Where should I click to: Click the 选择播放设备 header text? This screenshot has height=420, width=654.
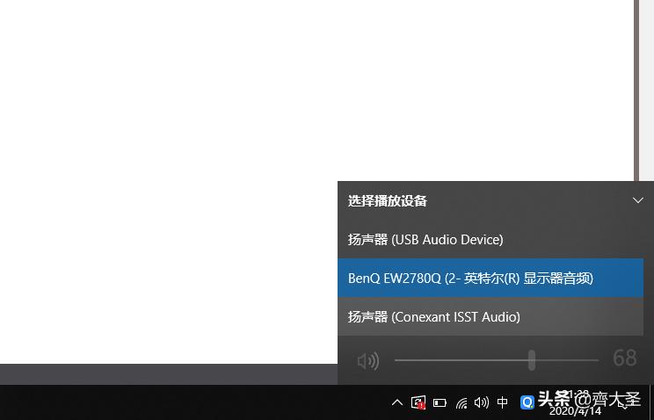pyautogui.click(x=388, y=200)
